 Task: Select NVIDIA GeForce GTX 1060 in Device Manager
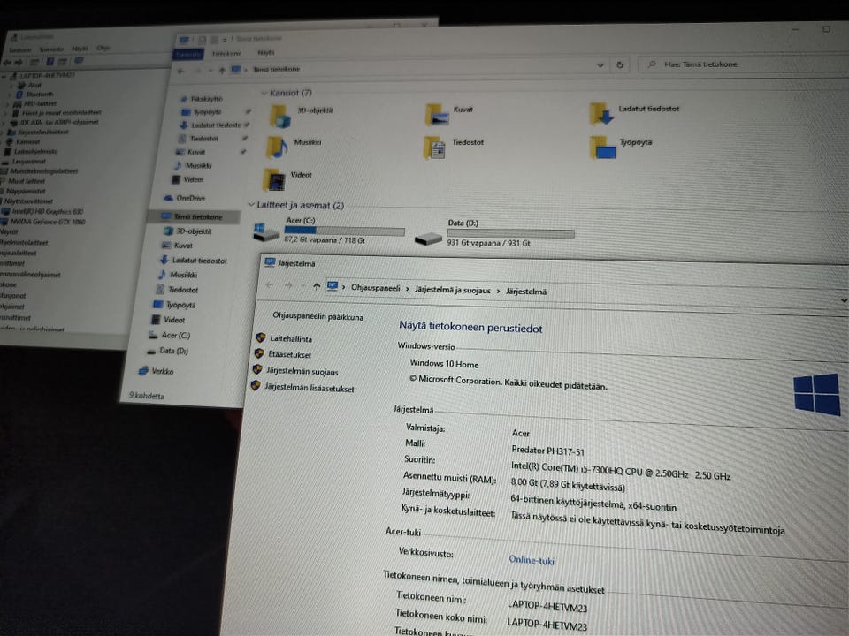click(43, 222)
